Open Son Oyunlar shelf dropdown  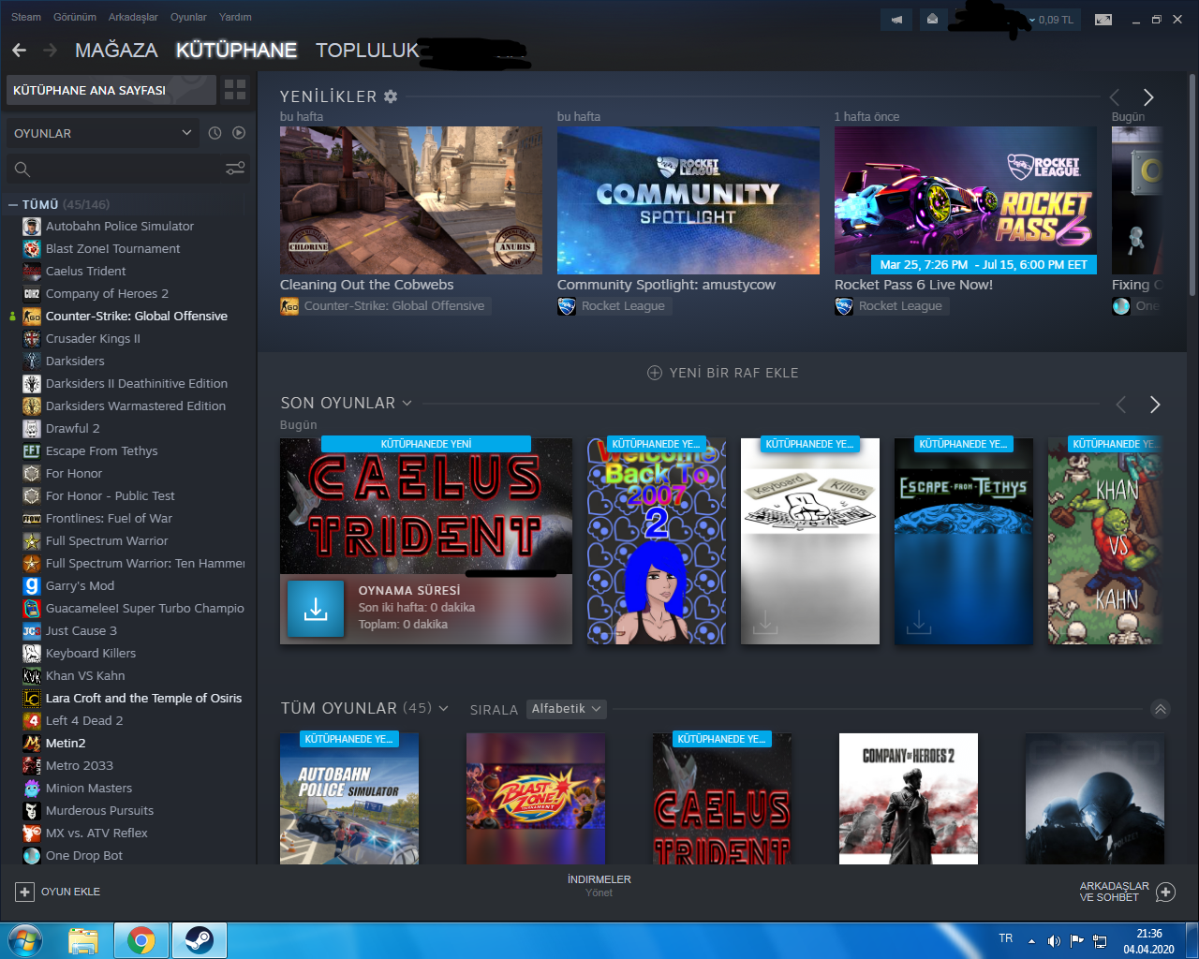click(407, 403)
